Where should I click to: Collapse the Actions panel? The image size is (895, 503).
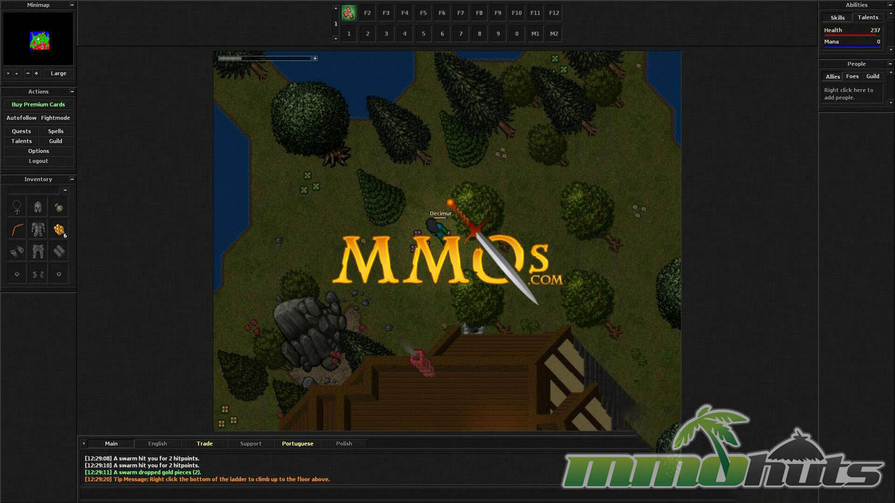click(x=72, y=92)
